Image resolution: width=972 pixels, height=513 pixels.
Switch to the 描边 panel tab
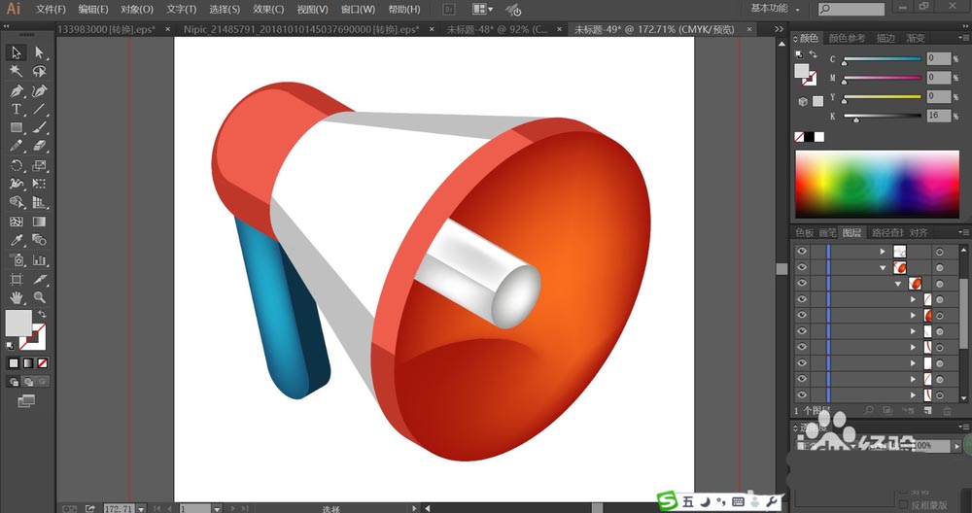(885, 39)
